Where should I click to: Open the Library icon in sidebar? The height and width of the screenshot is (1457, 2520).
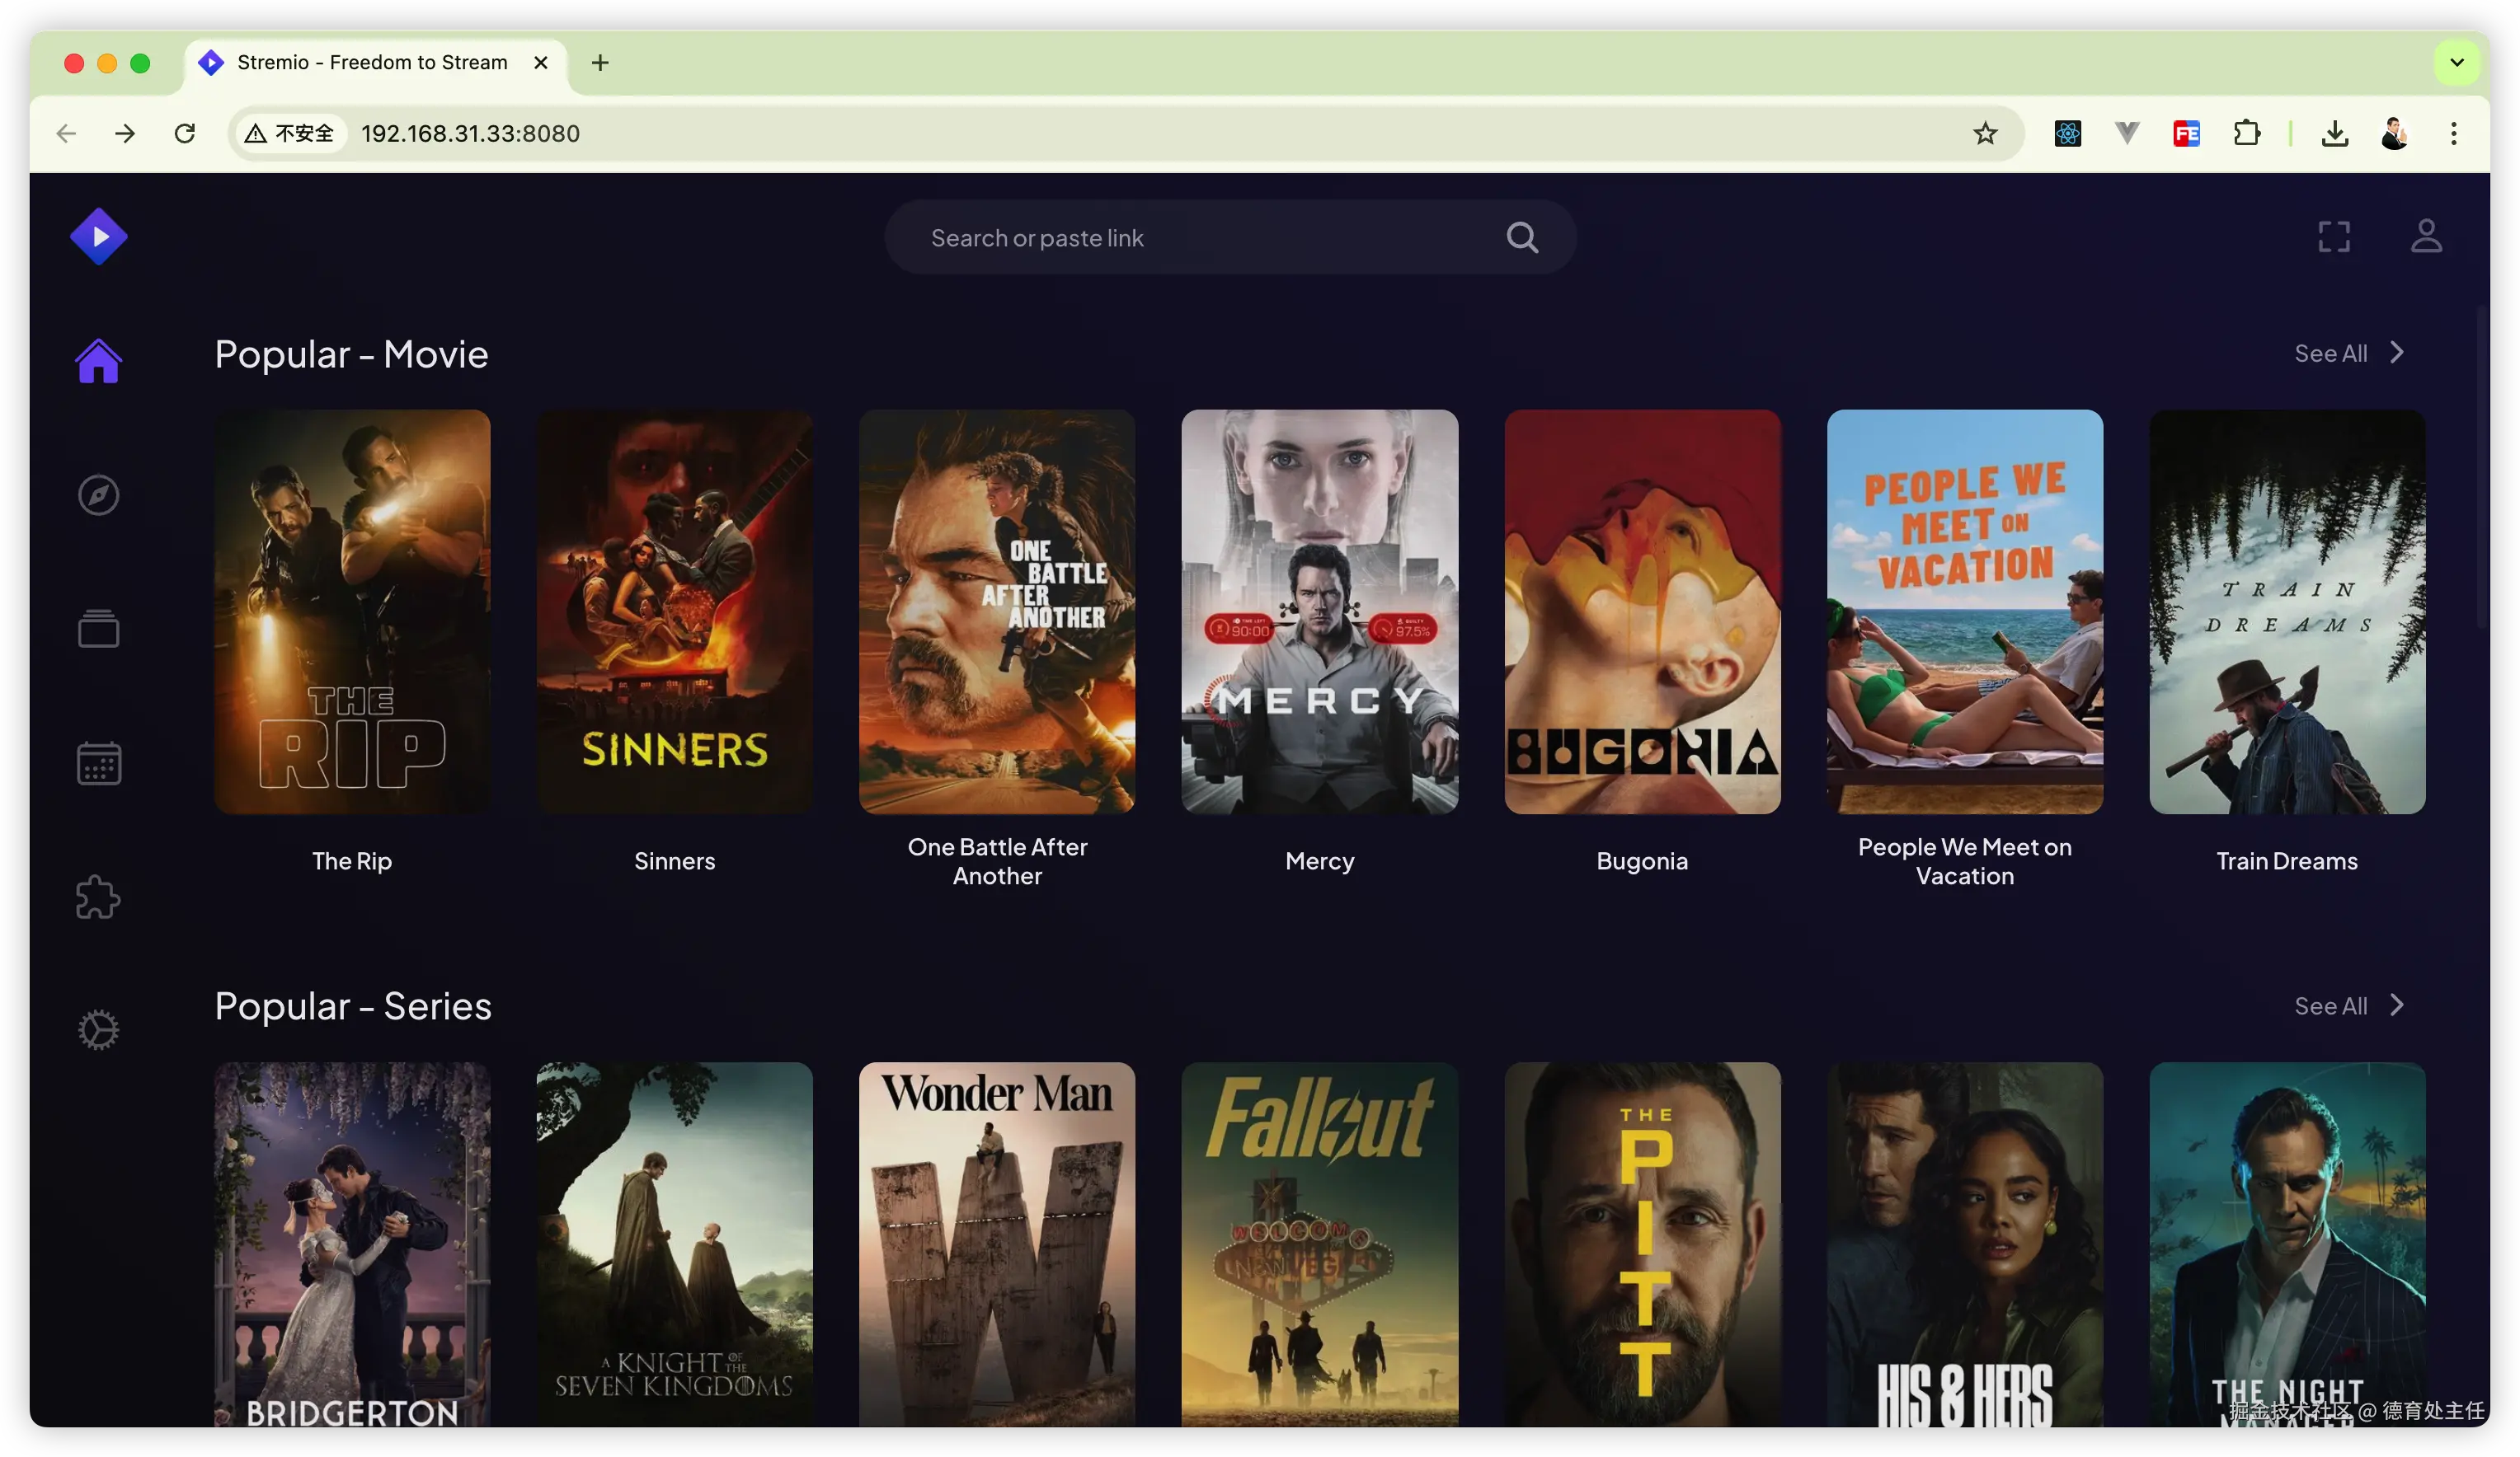point(98,630)
